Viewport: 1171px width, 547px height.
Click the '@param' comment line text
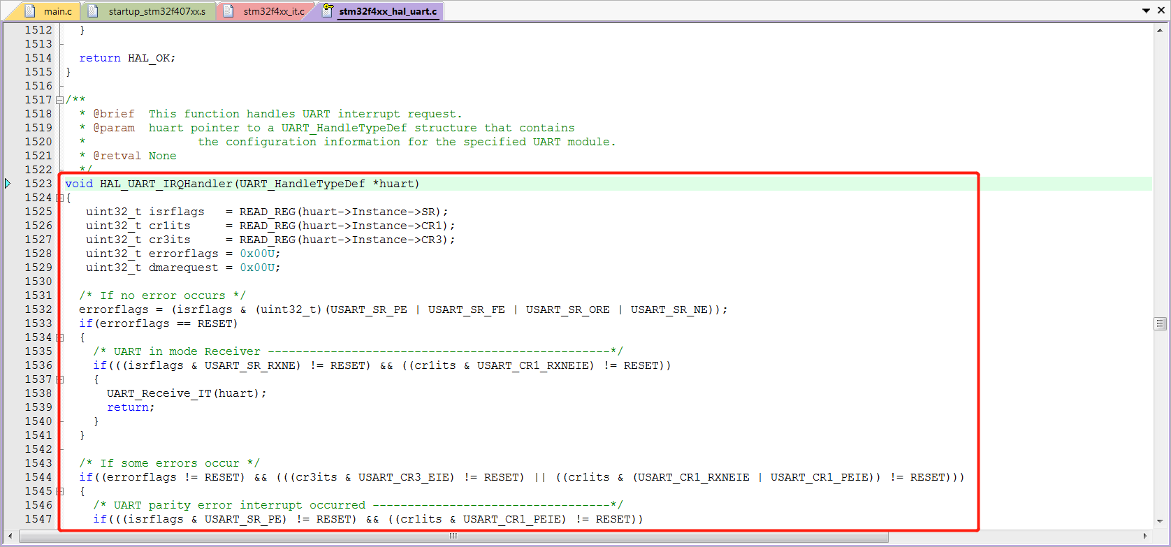pos(327,128)
